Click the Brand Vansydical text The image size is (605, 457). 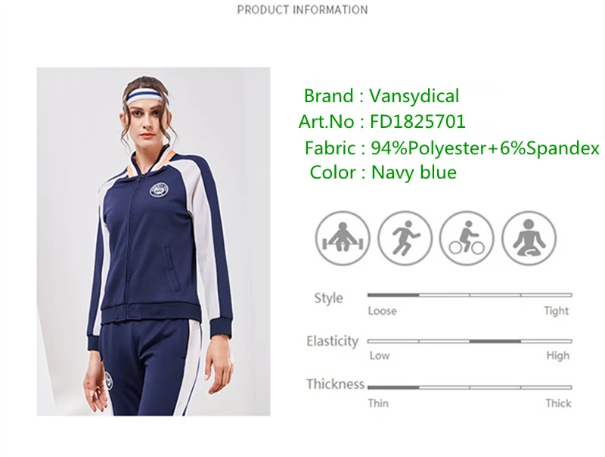coord(381,96)
